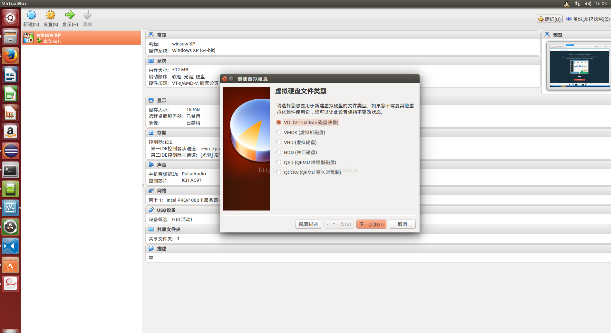Click the Show (显示) green arrow icon
Screen dimensions: 611x333
pyautogui.click(x=70, y=15)
